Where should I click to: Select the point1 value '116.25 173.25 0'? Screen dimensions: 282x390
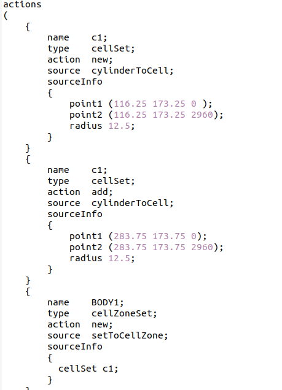[155, 104]
